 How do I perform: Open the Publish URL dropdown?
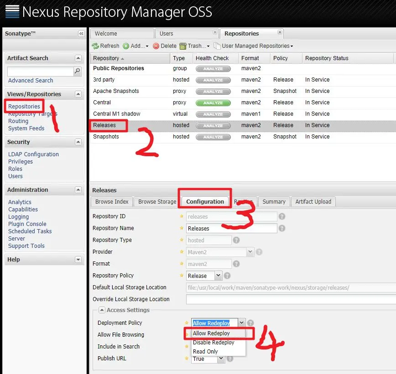click(221, 359)
